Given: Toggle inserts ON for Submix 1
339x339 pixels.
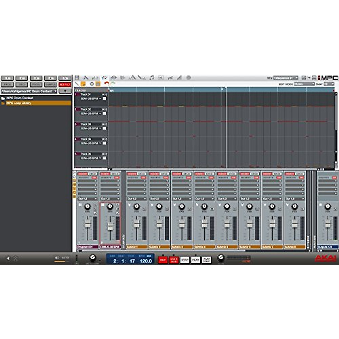Looking at the screenshot, I should [x=144, y=178].
